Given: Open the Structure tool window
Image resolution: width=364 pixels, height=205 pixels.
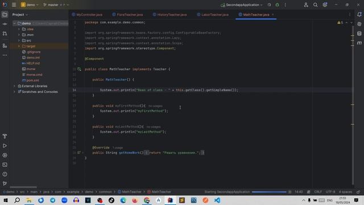Looking at the screenshot, I should coord(5,46).
